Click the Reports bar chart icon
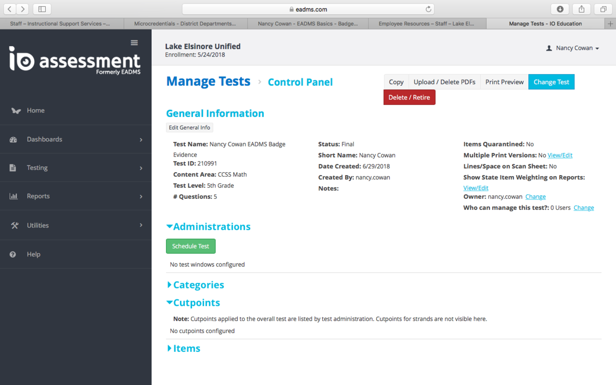The height and width of the screenshot is (385, 616). coord(13,196)
